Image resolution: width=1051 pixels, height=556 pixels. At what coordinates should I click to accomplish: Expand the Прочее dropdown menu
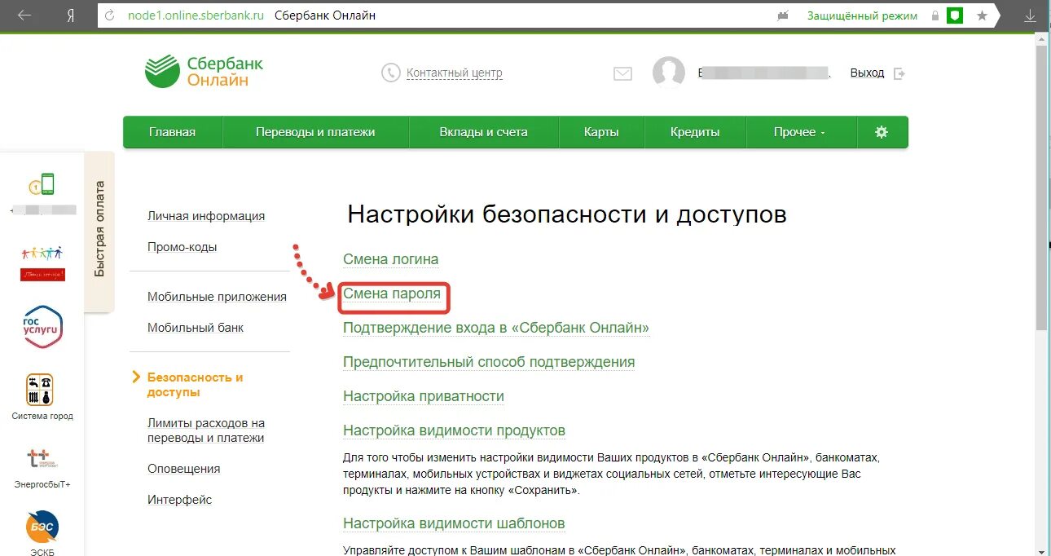pyautogui.click(x=799, y=132)
